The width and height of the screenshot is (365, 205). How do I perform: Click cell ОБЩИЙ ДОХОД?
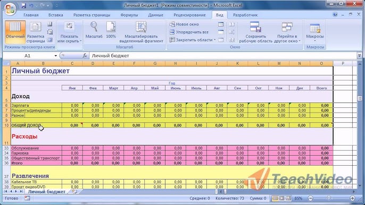36,125
